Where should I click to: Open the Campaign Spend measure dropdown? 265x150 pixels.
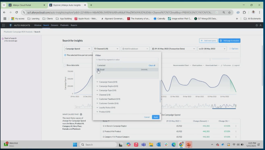pos(78,49)
